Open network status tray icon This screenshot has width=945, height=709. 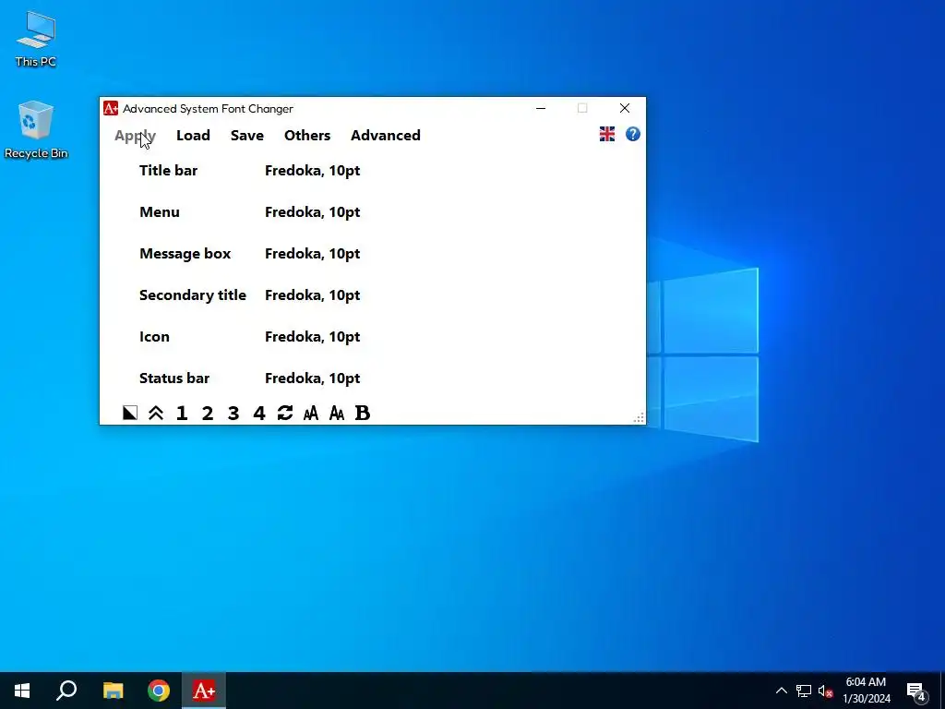point(804,691)
